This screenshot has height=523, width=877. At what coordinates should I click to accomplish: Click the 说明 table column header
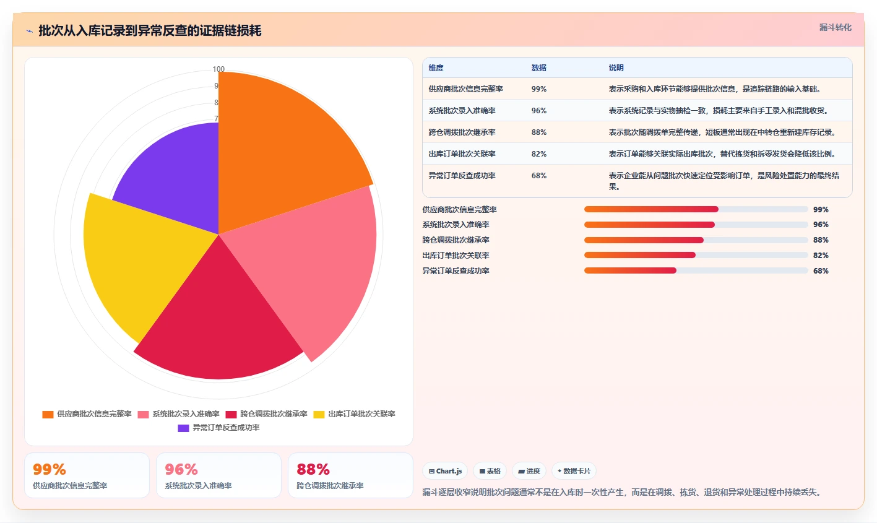(616, 68)
